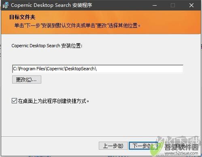202x157 pixels.
Task: Continue with the 下一步(N) next button
Action: coord(143,146)
